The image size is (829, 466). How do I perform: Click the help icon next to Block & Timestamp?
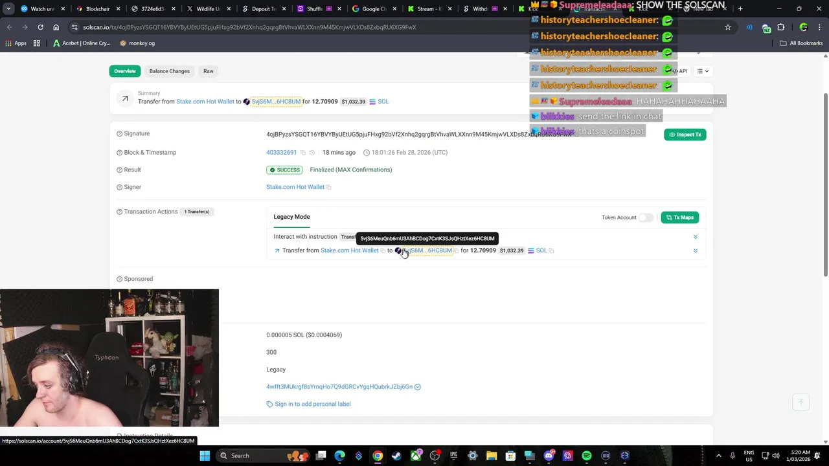119,153
